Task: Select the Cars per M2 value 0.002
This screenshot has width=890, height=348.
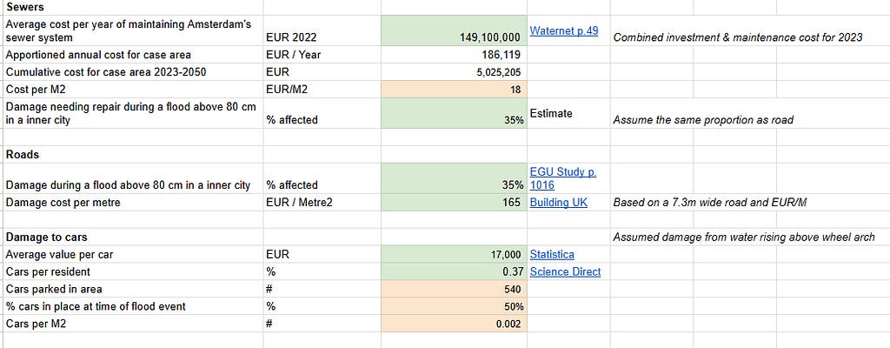Action: [x=454, y=324]
